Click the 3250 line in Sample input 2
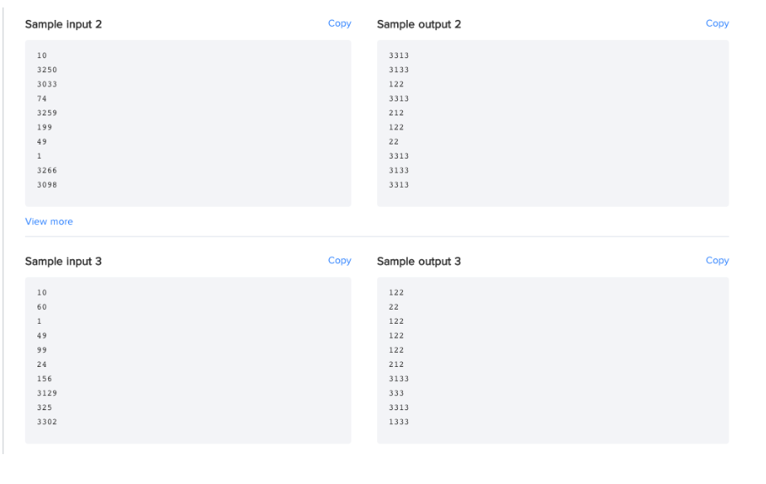The image size is (766, 484). coord(47,70)
